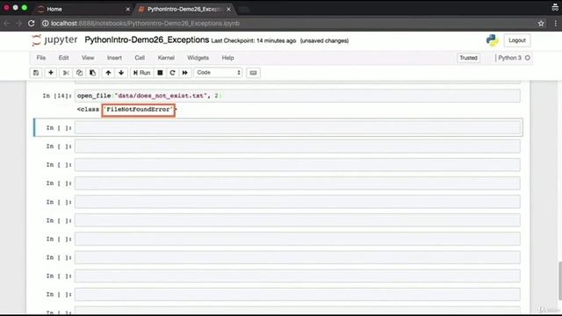562x316 pixels.
Task: Restart the kernel icon
Action: coord(172,73)
